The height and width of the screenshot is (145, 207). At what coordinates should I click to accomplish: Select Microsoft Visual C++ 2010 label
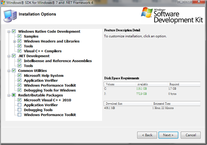coord(47,100)
